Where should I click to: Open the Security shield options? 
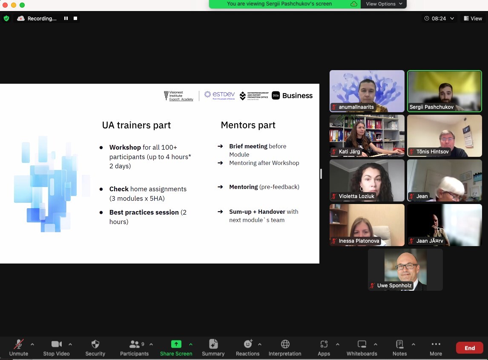(95, 348)
